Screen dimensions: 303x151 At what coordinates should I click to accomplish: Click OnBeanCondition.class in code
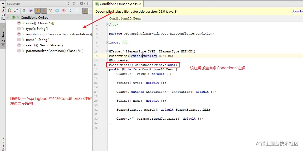coord(154,65)
